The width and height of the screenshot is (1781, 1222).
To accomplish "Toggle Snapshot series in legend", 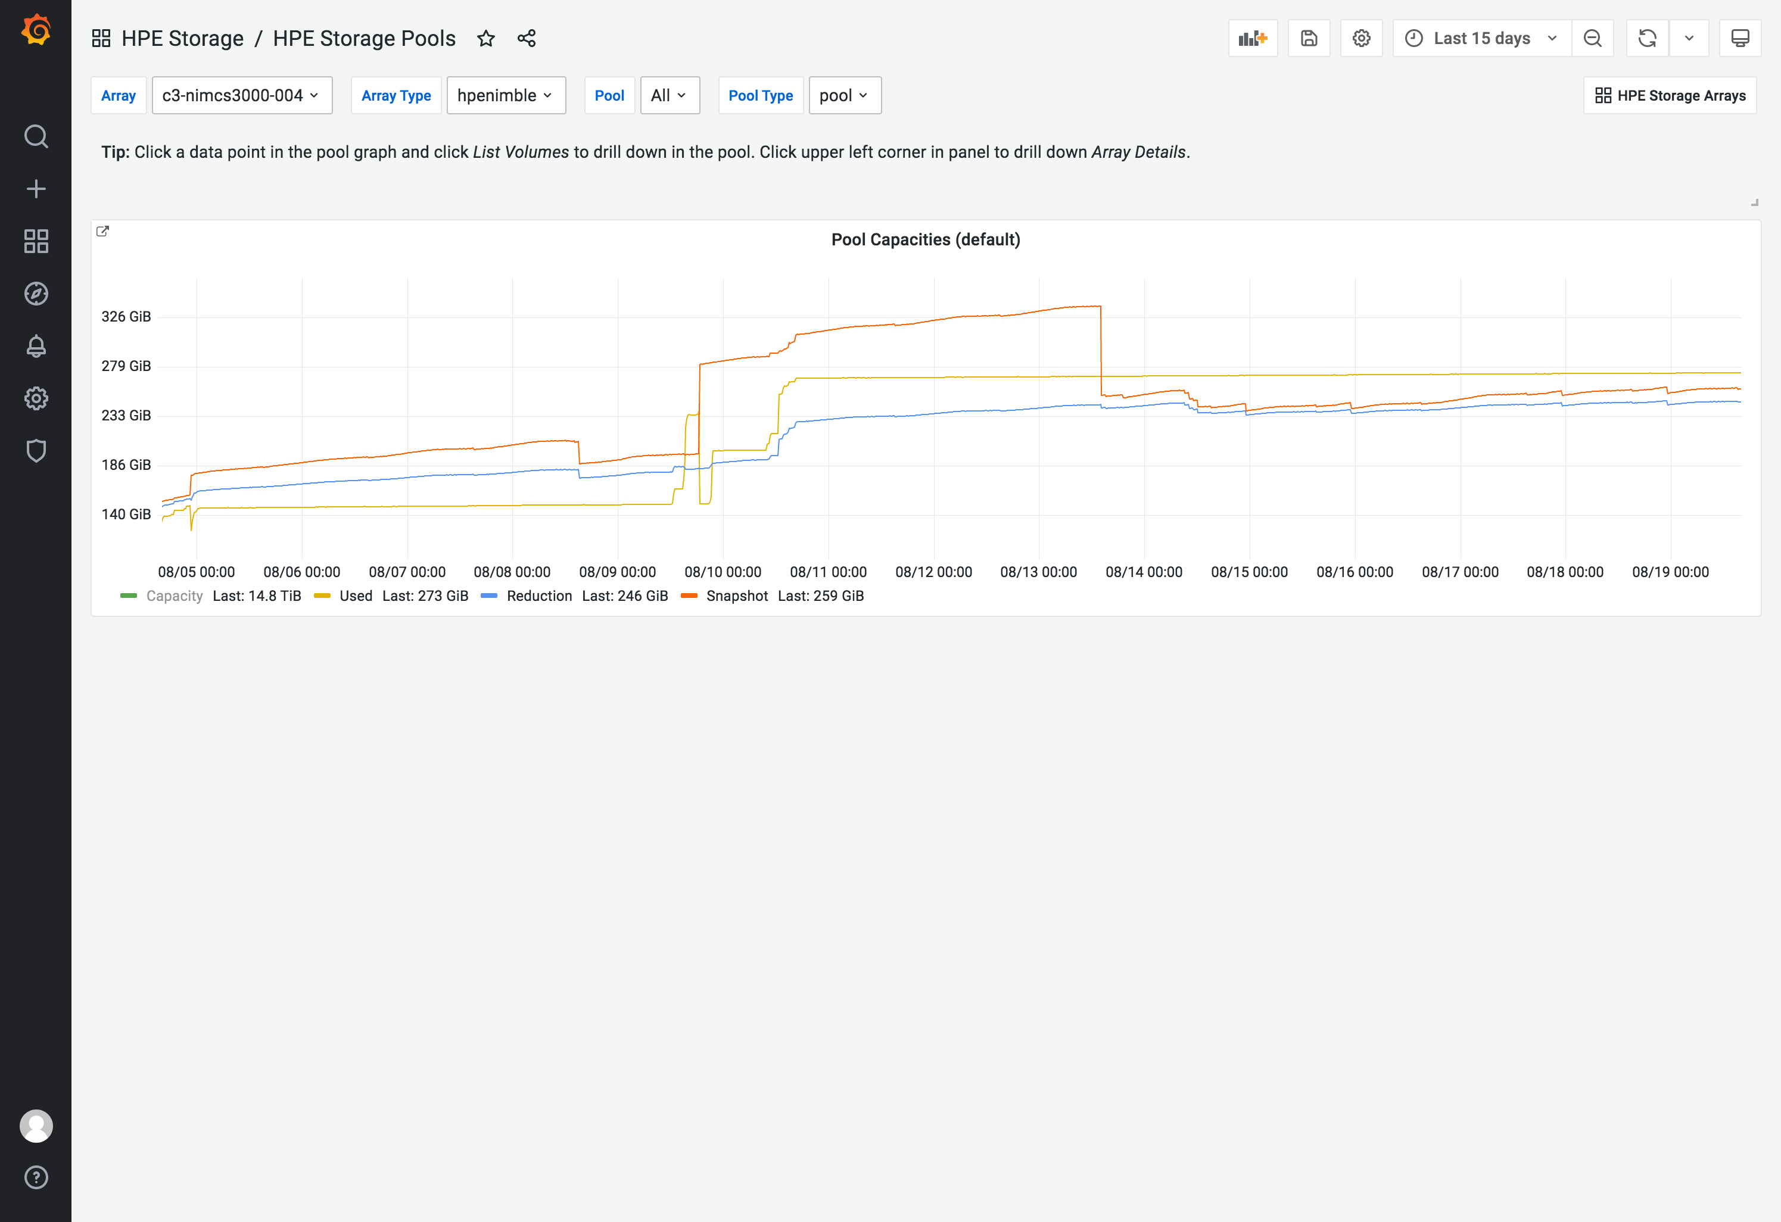I will pos(736,596).
